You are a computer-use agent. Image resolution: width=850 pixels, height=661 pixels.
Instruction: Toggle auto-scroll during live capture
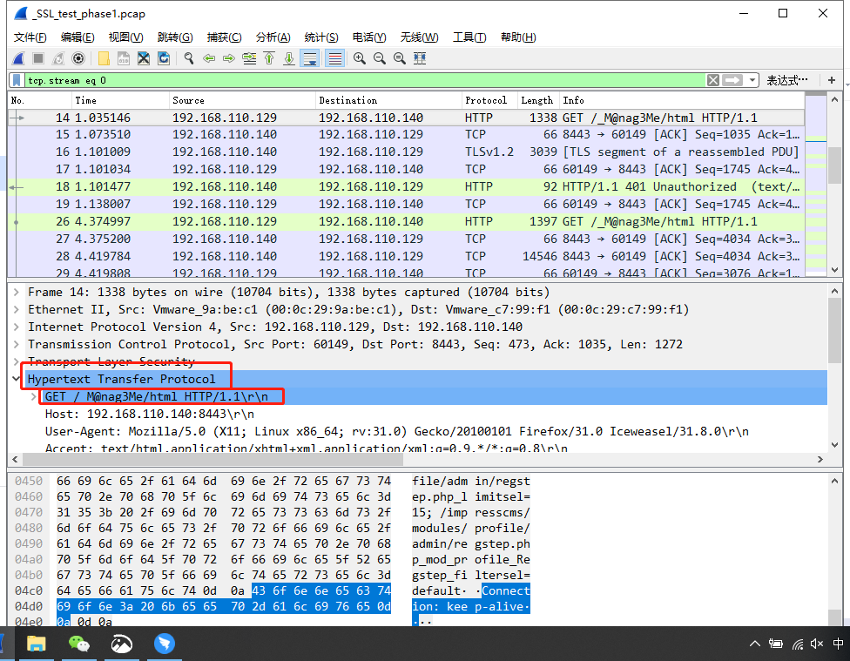(x=309, y=58)
